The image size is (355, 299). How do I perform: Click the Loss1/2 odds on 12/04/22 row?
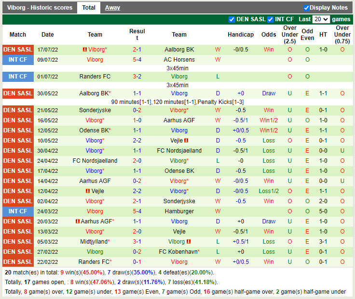pyautogui.click(x=269, y=191)
